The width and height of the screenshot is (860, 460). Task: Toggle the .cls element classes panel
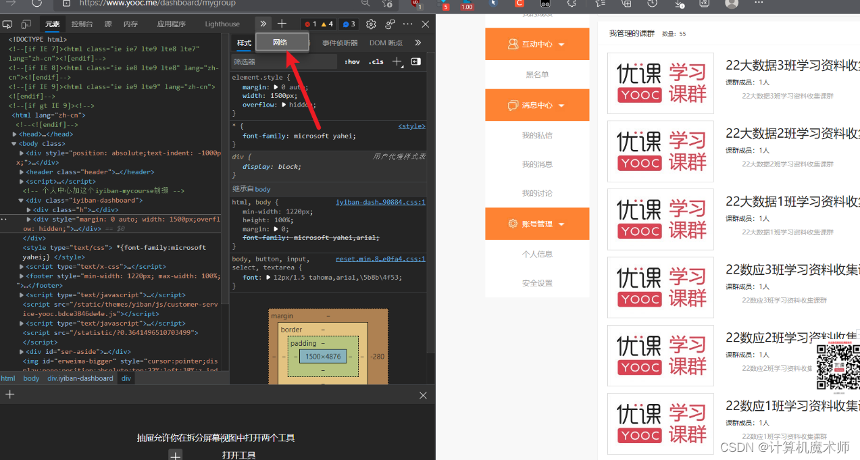pos(376,61)
